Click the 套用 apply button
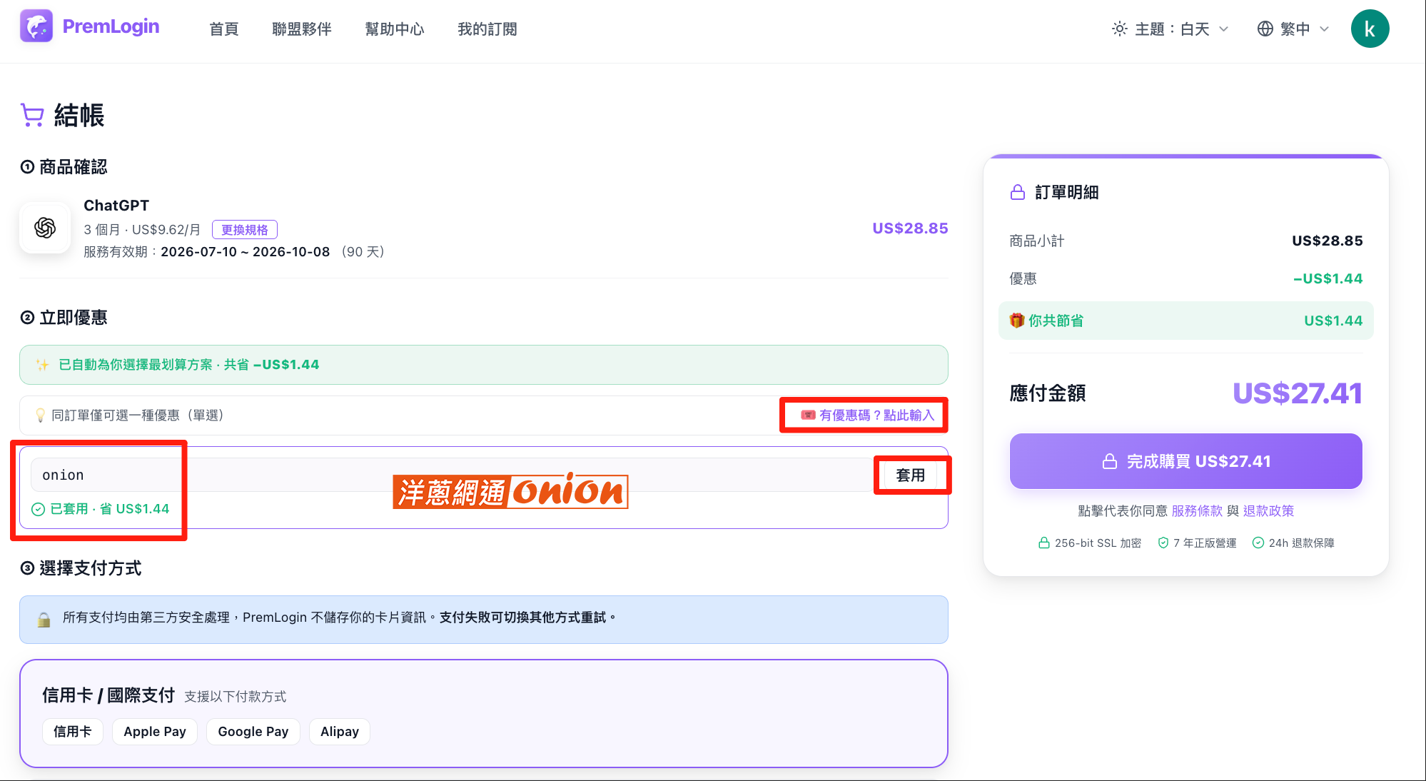The height and width of the screenshot is (781, 1426). pos(911,475)
